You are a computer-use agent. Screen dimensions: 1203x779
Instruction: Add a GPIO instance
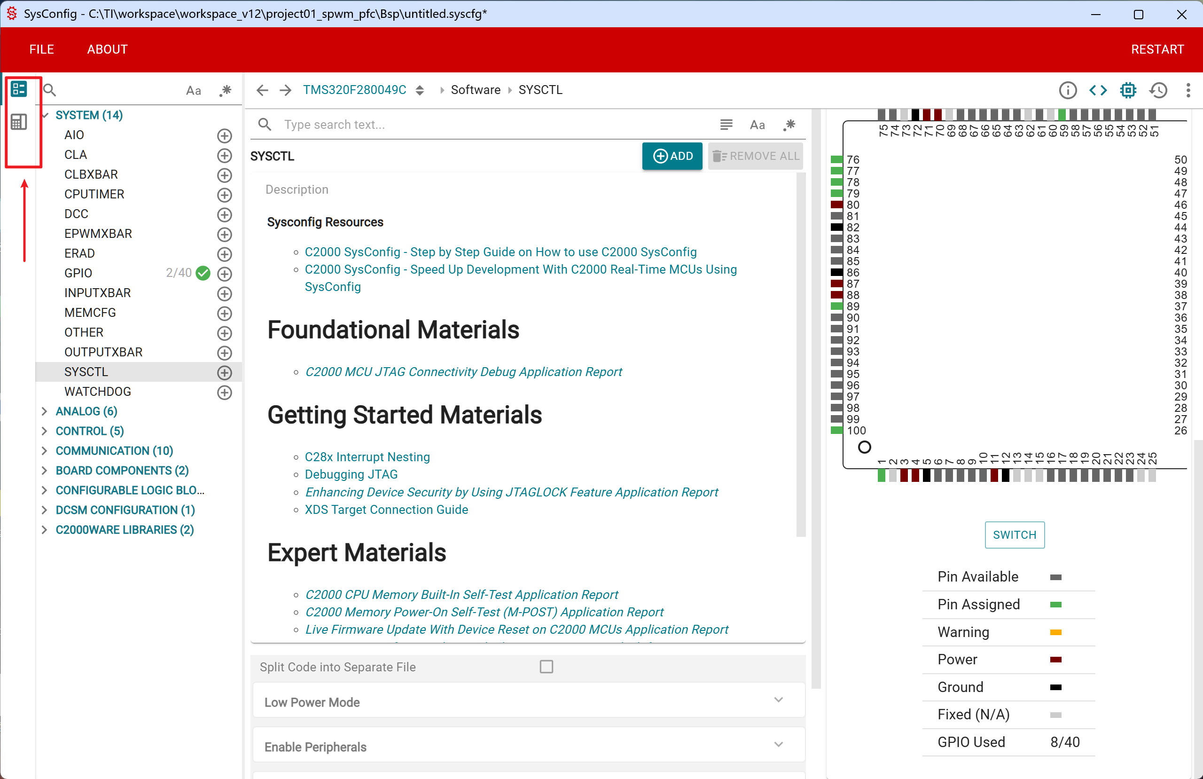(x=225, y=274)
